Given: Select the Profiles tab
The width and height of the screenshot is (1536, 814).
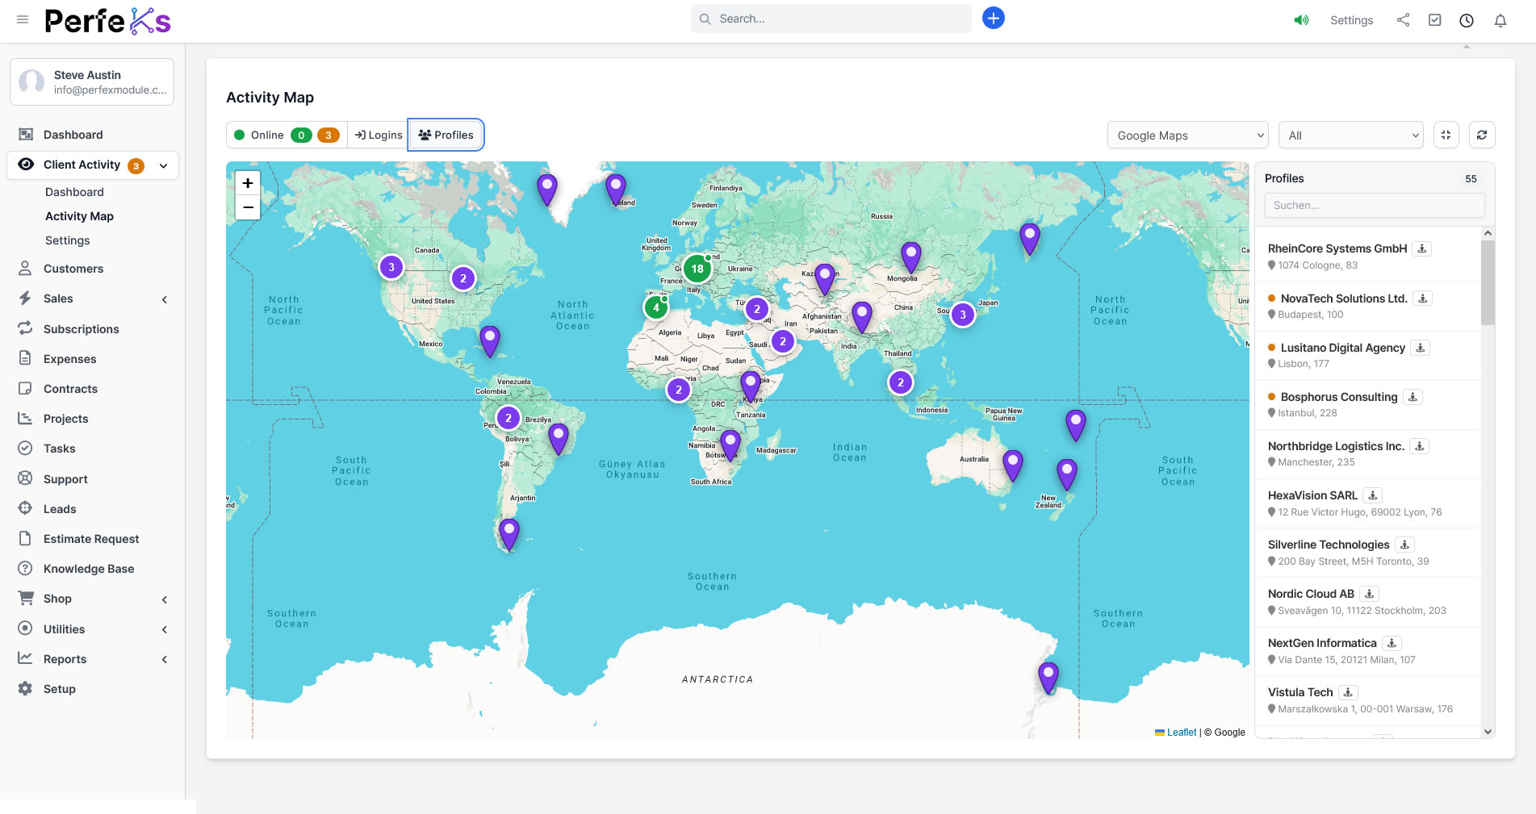Looking at the screenshot, I should point(446,135).
